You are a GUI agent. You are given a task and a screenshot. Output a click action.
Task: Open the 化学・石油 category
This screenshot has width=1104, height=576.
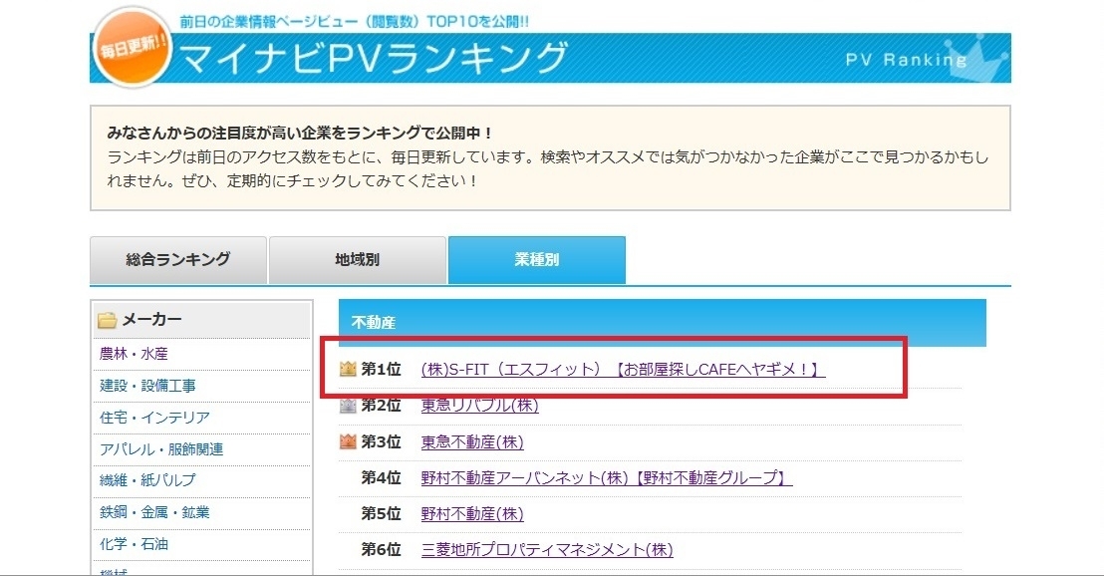[134, 543]
